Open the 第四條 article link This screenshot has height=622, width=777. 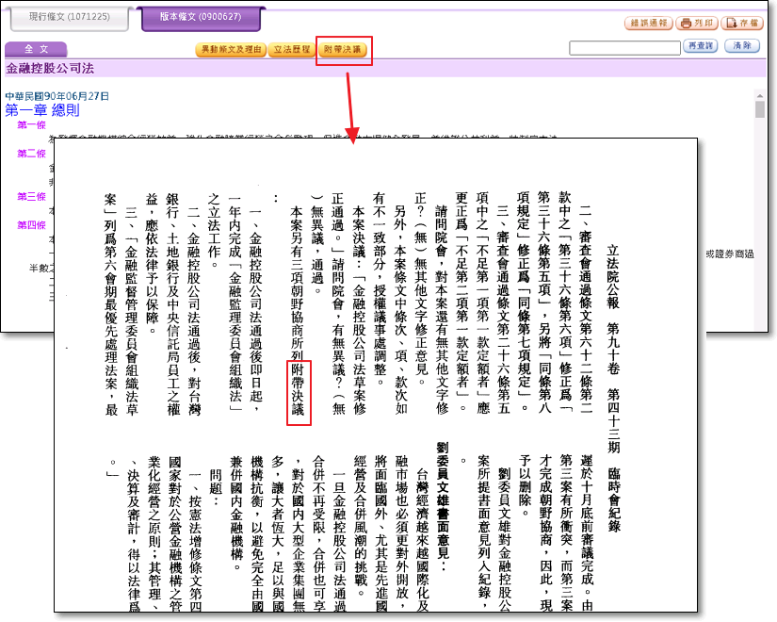(x=31, y=224)
